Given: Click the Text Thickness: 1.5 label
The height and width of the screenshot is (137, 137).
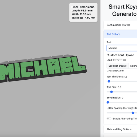Looking at the screenshot, I should [117, 77].
